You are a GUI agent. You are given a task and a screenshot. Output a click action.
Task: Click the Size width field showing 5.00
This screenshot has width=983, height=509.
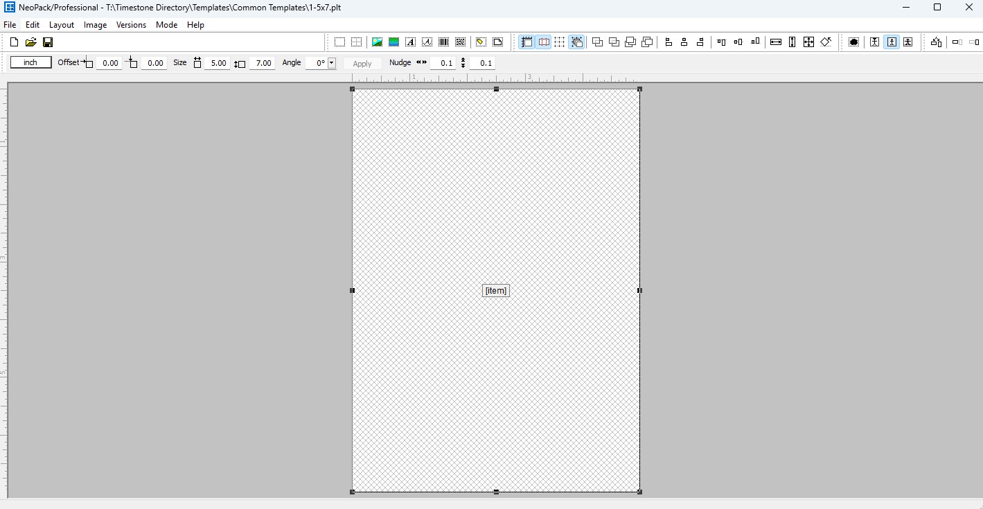tap(218, 63)
